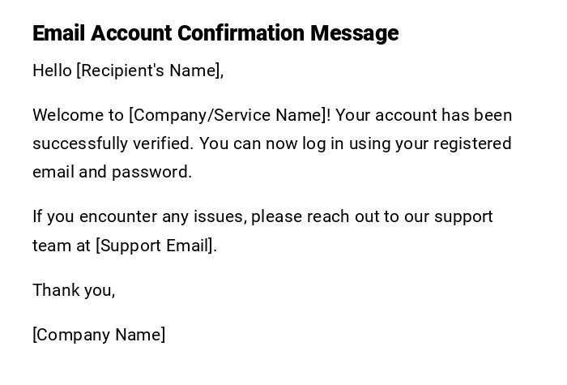
Task: Select the [Recipient's Name] placeholder
Action: point(150,71)
